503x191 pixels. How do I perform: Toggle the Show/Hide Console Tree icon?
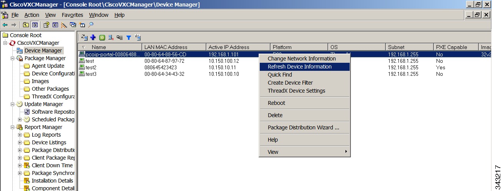tap(35, 25)
